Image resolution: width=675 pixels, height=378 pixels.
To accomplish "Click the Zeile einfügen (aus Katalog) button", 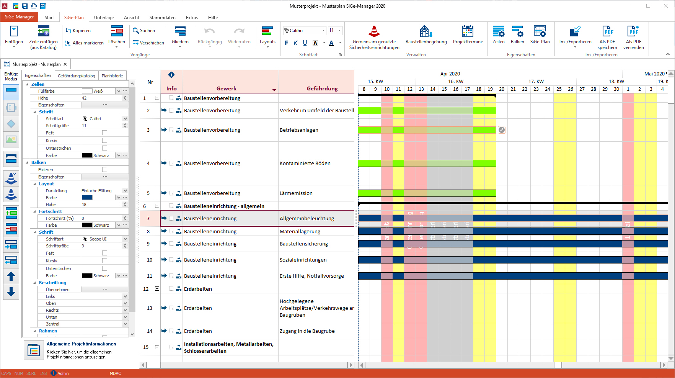I will [x=43, y=37].
